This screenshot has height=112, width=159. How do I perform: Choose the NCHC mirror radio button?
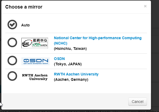pyautogui.click(x=12, y=42)
